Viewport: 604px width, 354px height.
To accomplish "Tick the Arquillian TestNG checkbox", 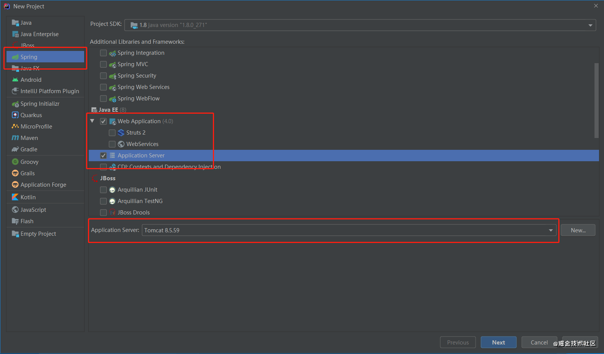I will (x=103, y=201).
